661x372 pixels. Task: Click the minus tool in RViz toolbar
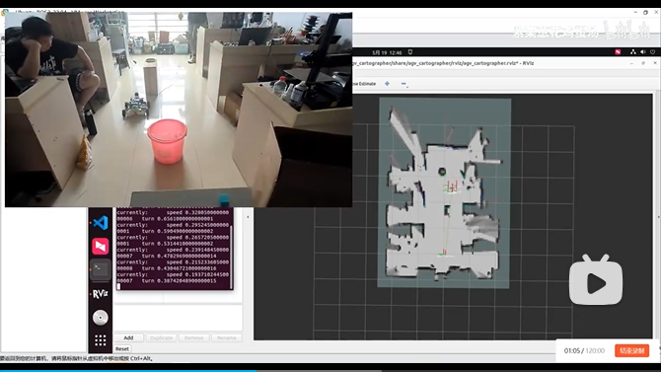pos(404,84)
